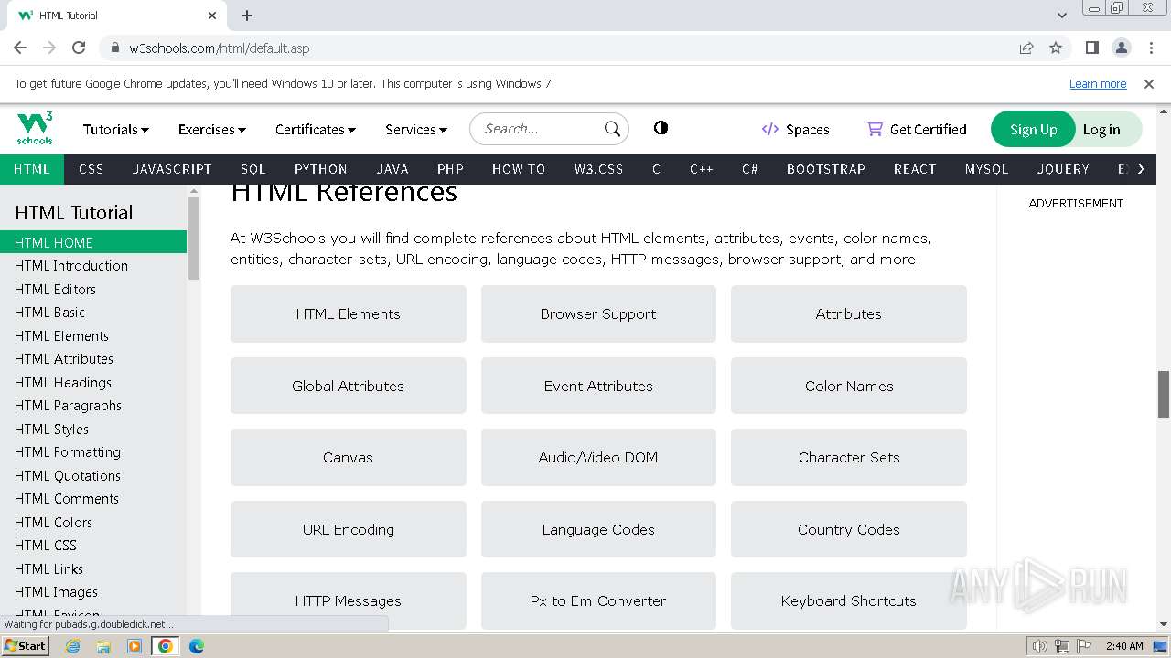
Task: Click the forward navigation arrow
Action: (49, 48)
